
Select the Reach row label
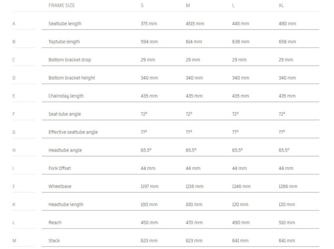click(x=55, y=223)
